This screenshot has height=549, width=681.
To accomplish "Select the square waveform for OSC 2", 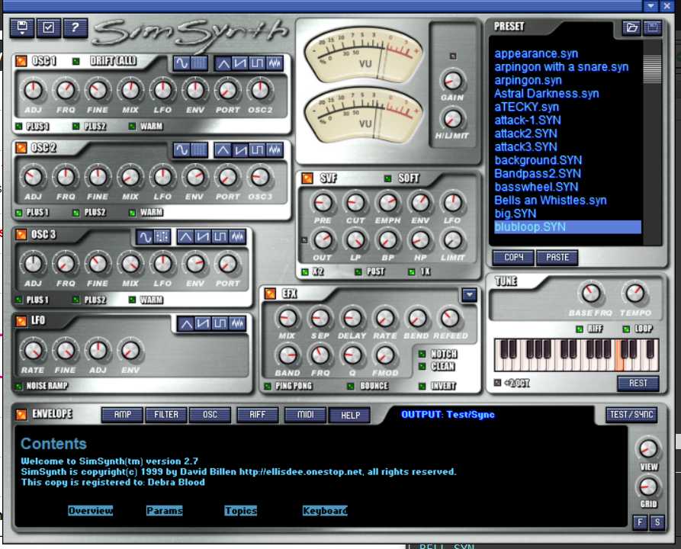I will point(255,152).
